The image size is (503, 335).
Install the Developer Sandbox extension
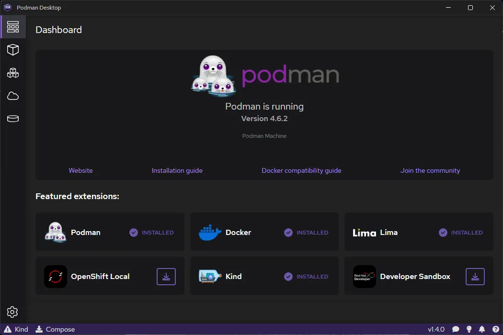pos(475,276)
